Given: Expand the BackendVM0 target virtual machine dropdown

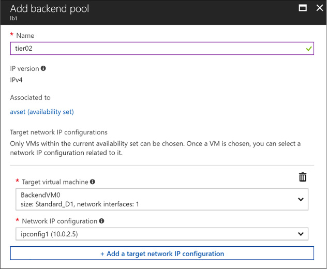Looking at the screenshot, I should [162, 199].
